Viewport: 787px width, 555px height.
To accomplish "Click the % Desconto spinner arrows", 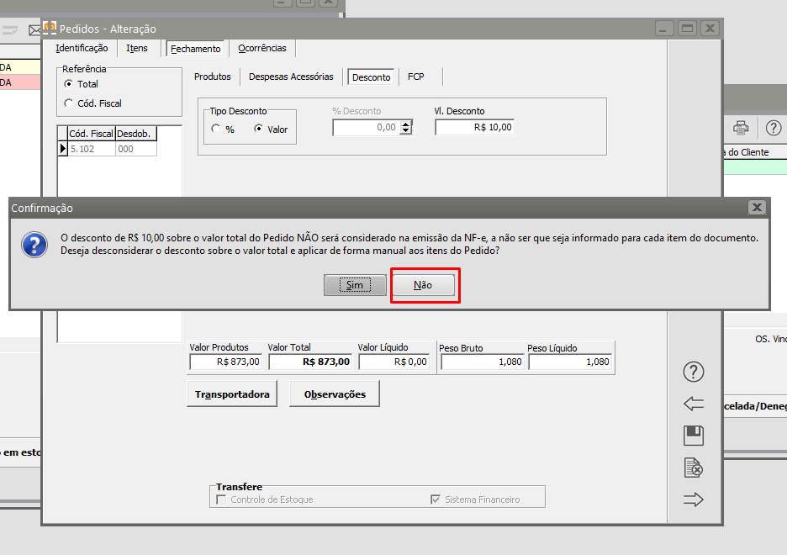I will pos(407,128).
